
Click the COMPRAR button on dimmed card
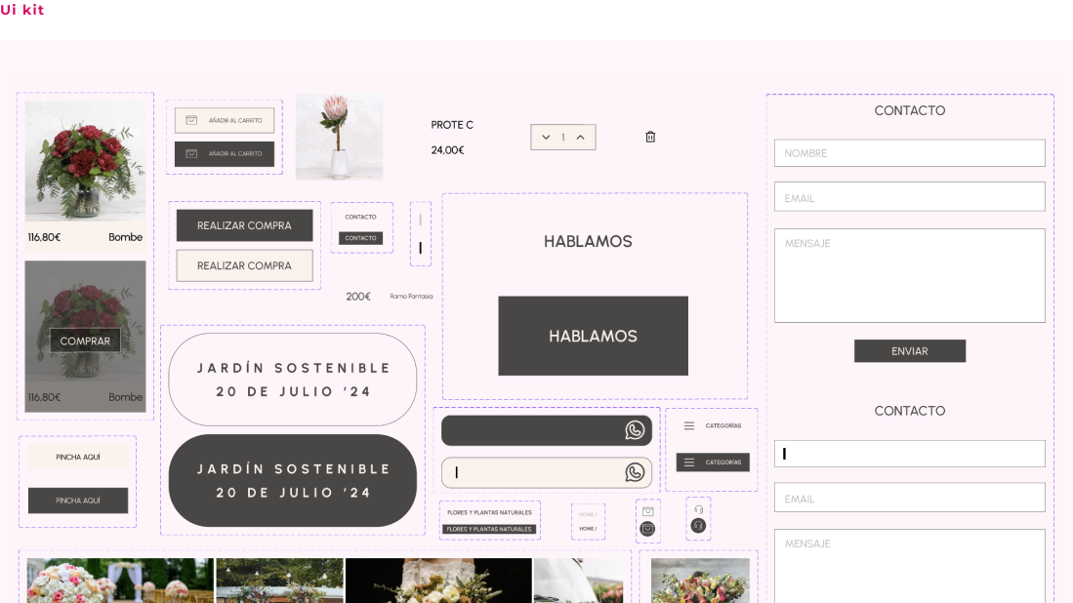pos(85,341)
